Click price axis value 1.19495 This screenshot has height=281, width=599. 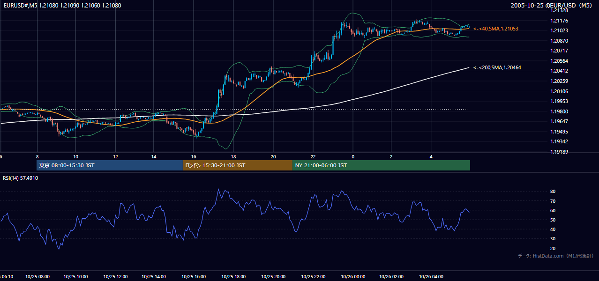[x=560, y=132]
